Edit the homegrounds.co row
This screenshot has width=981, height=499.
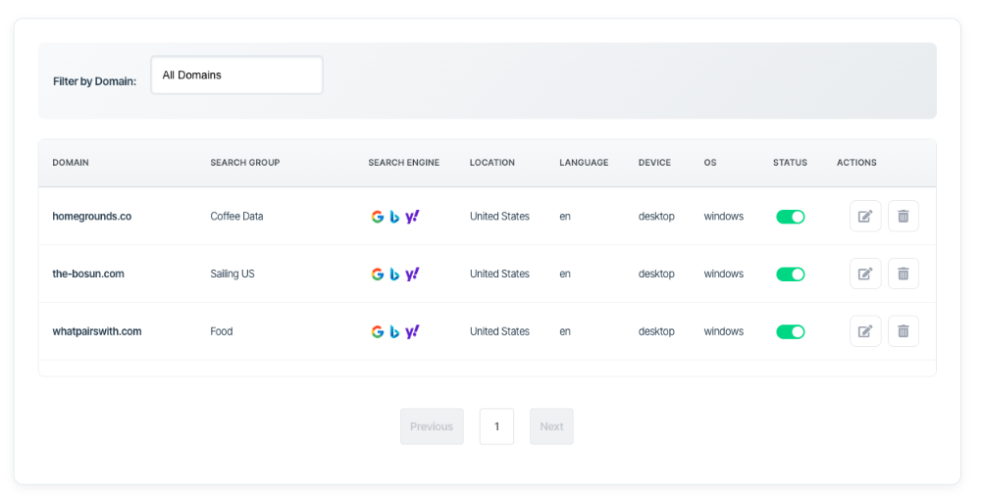(x=865, y=217)
